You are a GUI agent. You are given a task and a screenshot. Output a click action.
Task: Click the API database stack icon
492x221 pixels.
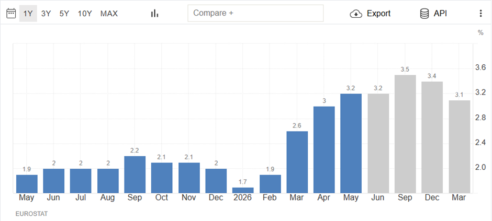(424, 14)
